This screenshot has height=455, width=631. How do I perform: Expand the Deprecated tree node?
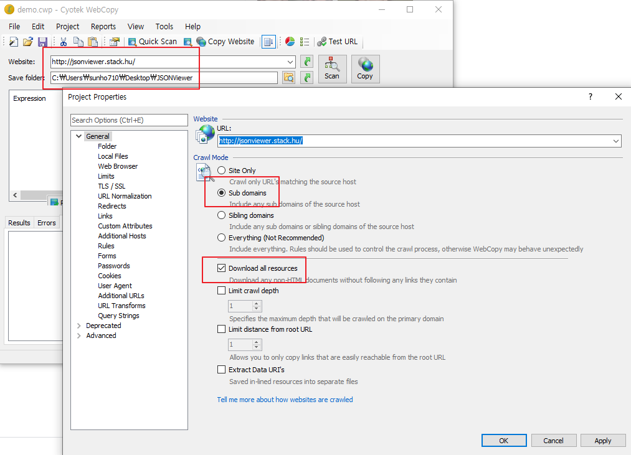(79, 326)
